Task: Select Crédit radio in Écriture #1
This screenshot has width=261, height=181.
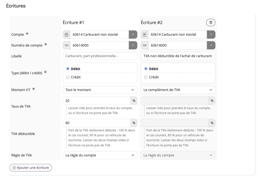Action: (x=68, y=77)
